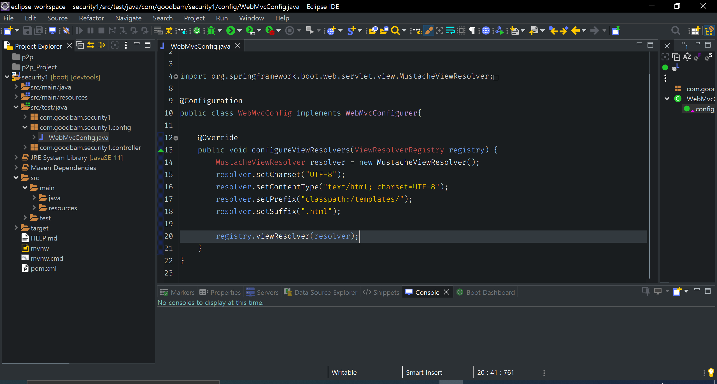This screenshot has width=717, height=384.
Task: Click the green Run launch button
Action: point(231,30)
